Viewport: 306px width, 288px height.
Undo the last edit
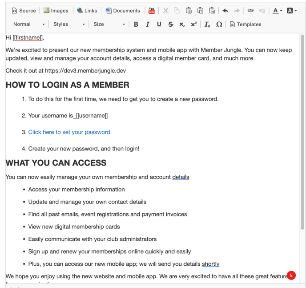coord(225,11)
